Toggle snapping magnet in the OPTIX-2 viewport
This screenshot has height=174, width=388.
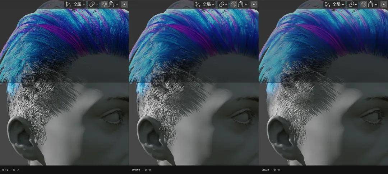pos(234,4)
